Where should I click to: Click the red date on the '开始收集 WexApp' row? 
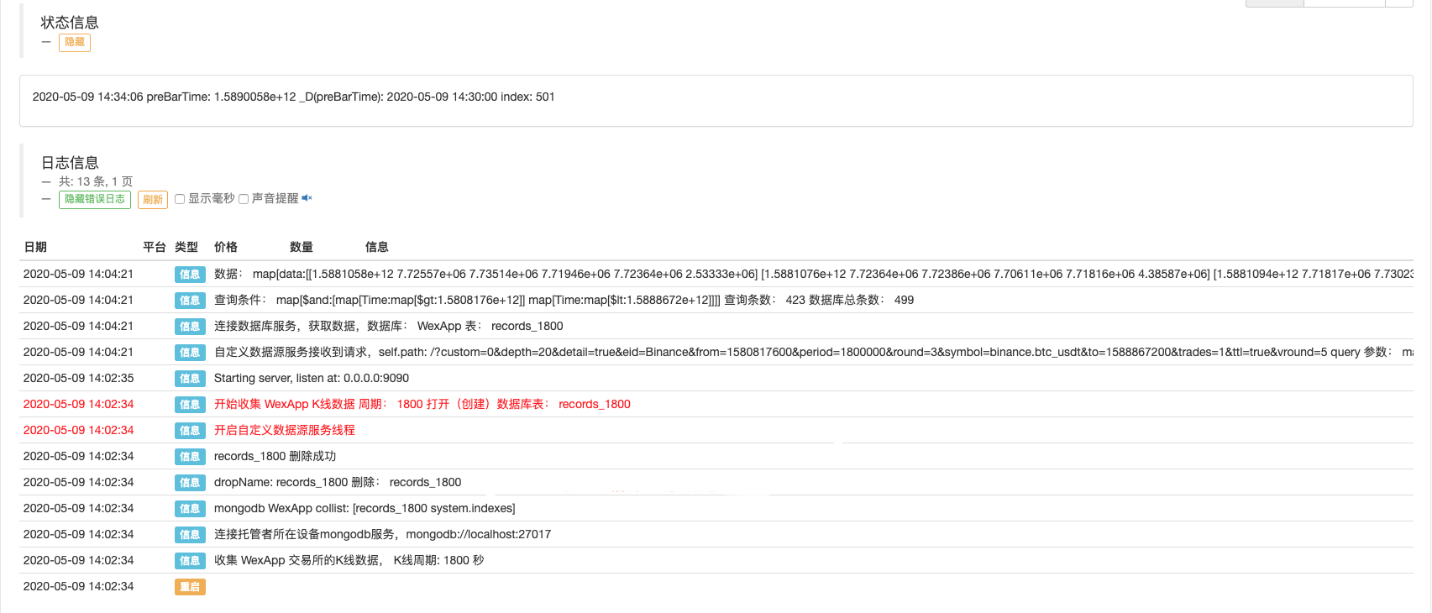point(79,404)
